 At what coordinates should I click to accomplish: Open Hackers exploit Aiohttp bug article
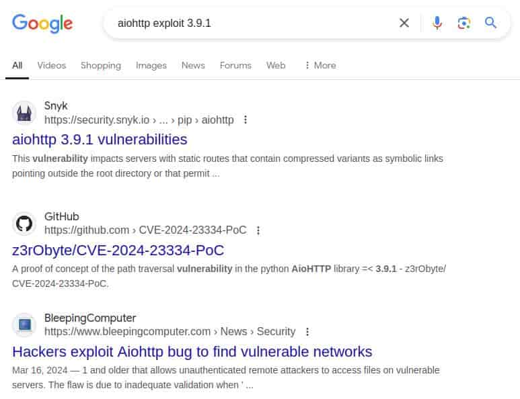click(192, 351)
